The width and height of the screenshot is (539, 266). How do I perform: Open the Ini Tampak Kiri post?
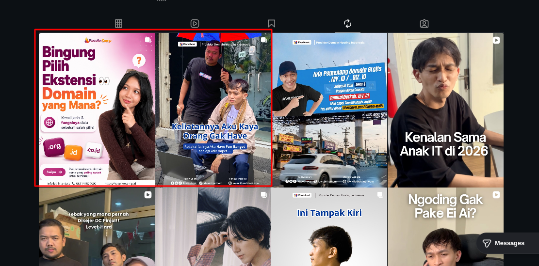click(329, 227)
